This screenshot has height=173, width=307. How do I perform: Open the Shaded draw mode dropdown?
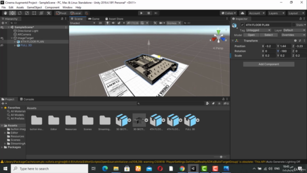point(83,23)
